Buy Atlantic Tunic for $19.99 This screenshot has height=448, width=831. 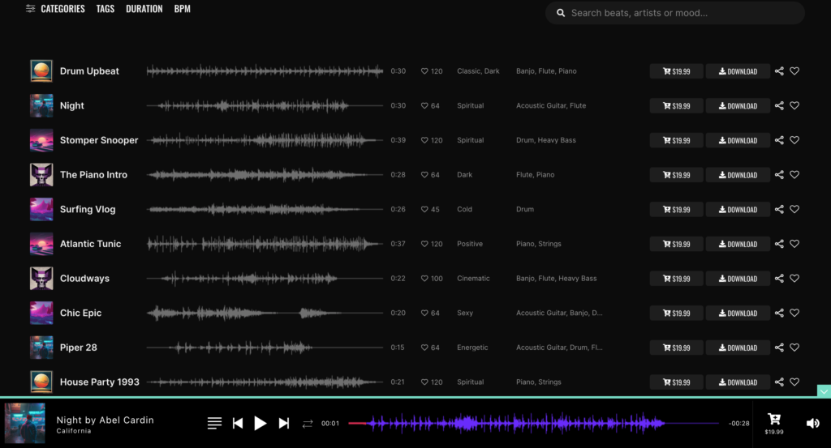676,245
